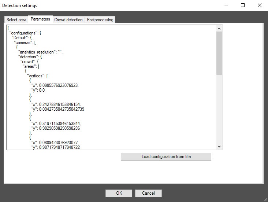268x202 pixels.
Task: Click the x value 0.0889423076923077
Action: [x=59, y=143]
